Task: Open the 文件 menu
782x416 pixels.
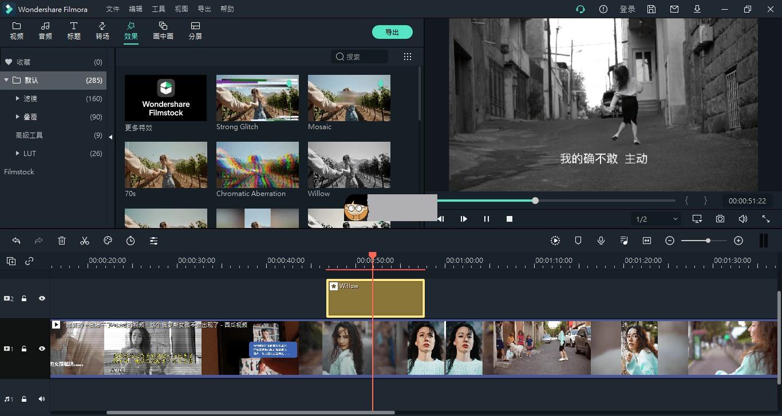Action: 113,9
